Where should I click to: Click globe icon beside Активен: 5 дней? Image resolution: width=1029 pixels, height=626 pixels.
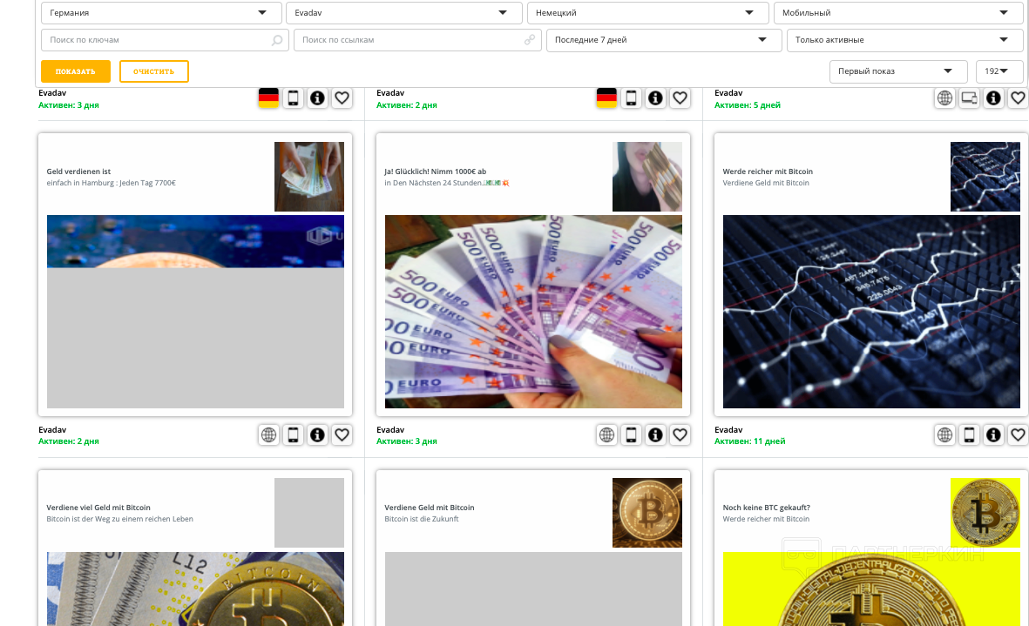coord(945,98)
